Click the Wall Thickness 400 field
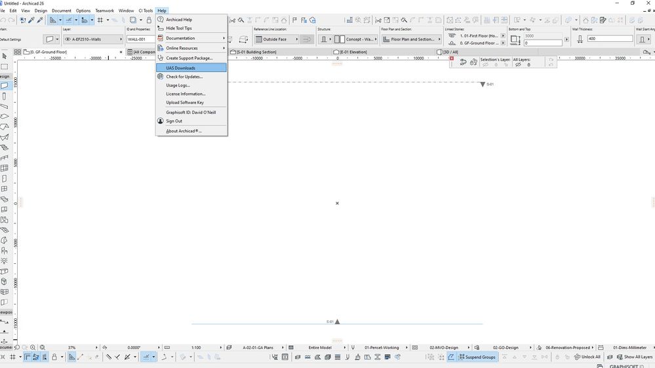 pyautogui.click(x=610, y=39)
